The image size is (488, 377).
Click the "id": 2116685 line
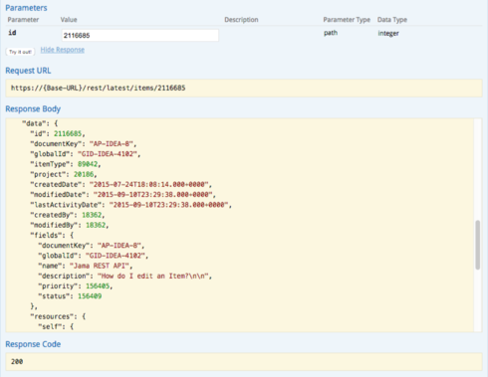pyautogui.click(x=58, y=133)
